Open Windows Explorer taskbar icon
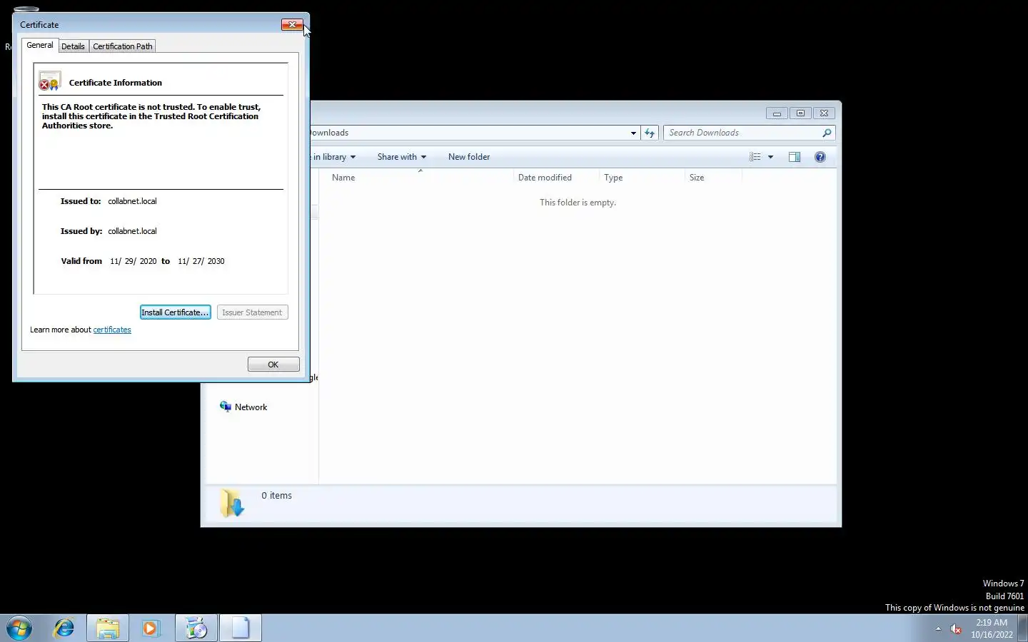 pos(108,628)
